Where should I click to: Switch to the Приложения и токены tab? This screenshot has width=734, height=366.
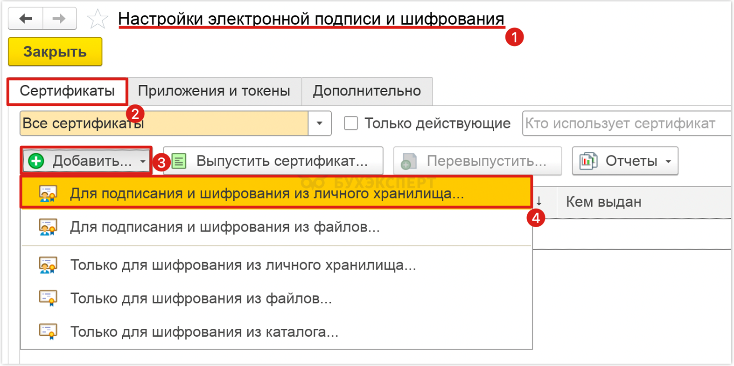[214, 91]
